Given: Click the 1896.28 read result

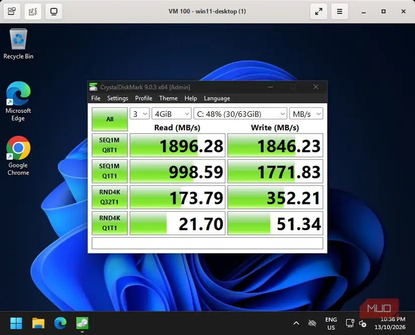Looking at the screenshot, I should 178,145.
